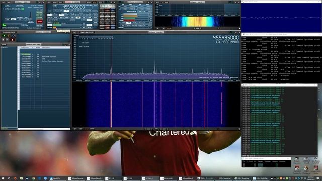This screenshot has width=322, height=181.
Task: Tune to the strongest red trace in waterfall
Action: coord(111,105)
